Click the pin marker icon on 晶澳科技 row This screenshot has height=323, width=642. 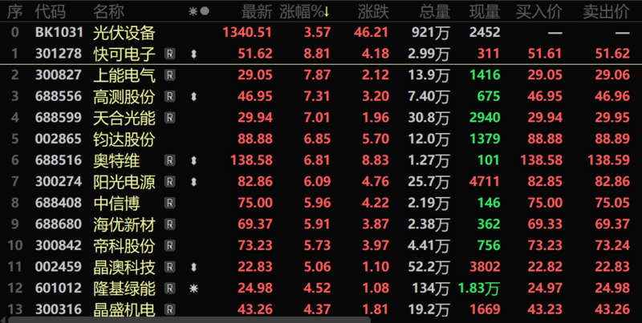(x=193, y=267)
